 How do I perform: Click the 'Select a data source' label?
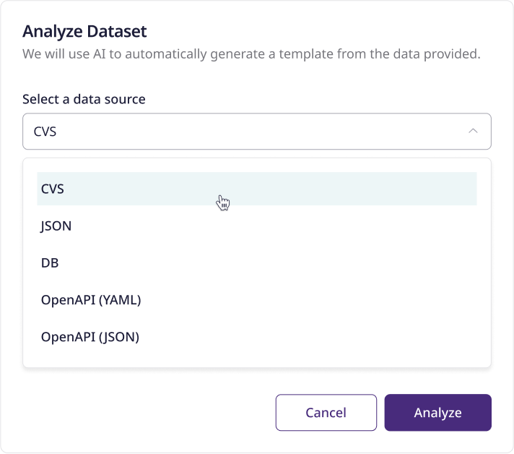(x=84, y=99)
